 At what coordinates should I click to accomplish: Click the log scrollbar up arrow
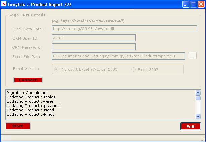click(198, 93)
